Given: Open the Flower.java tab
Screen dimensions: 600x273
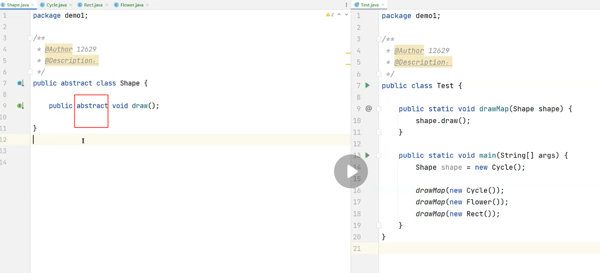Looking at the screenshot, I should [x=132, y=5].
